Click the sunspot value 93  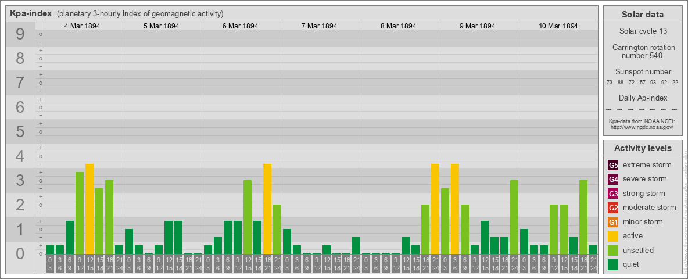click(x=653, y=83)
